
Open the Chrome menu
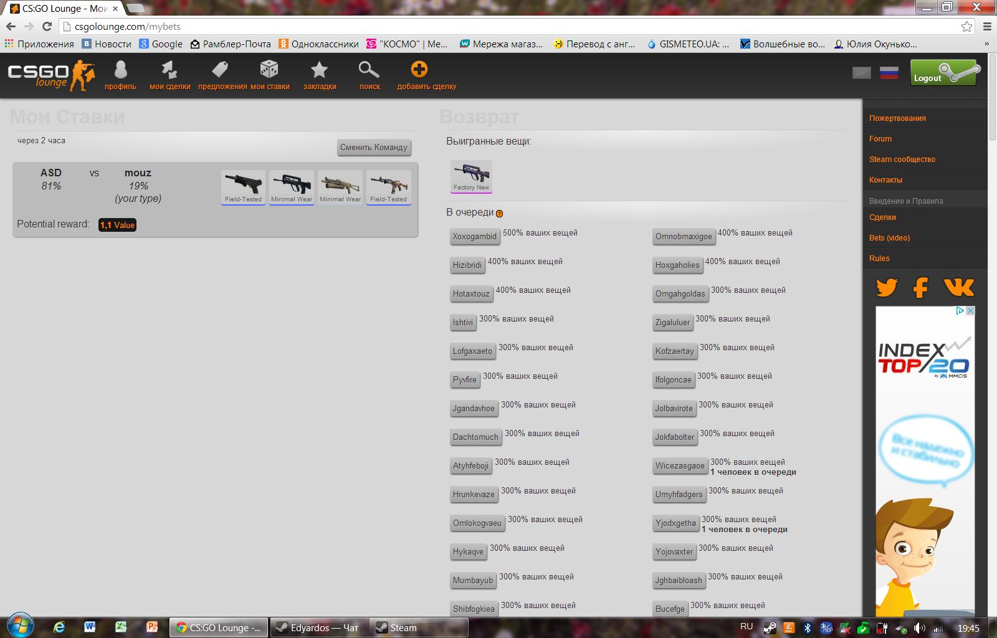point(987,26)
